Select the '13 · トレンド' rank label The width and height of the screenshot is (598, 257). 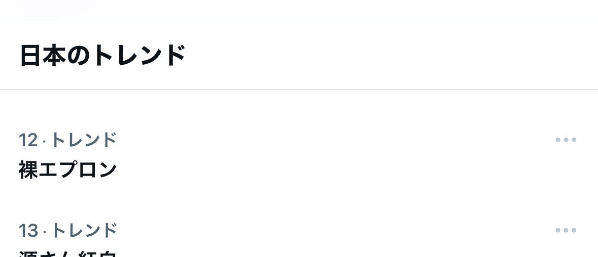(68, 231)
